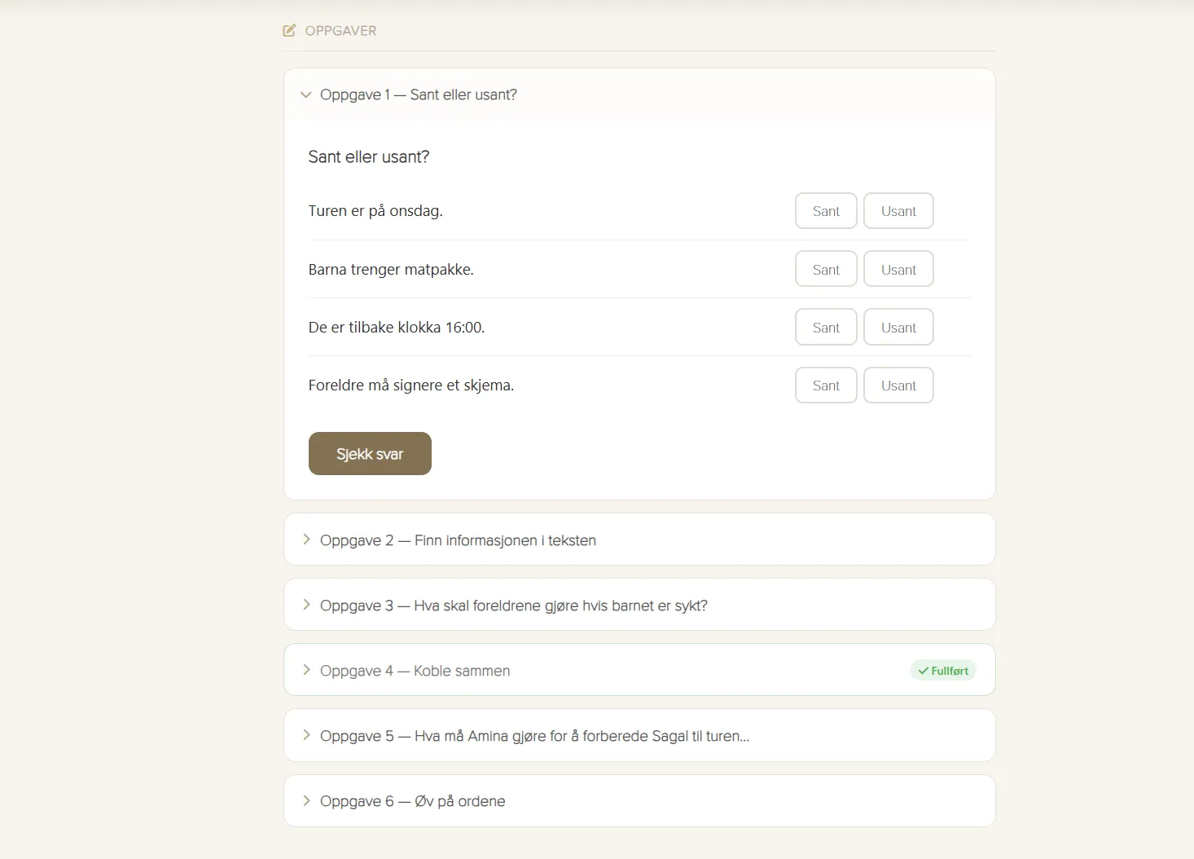The height and width of the screenshot is (859, 1194).
Task: Expand Oppgave 3 chevron arrow
Action: pyautogui.click(x=306, y=605)
